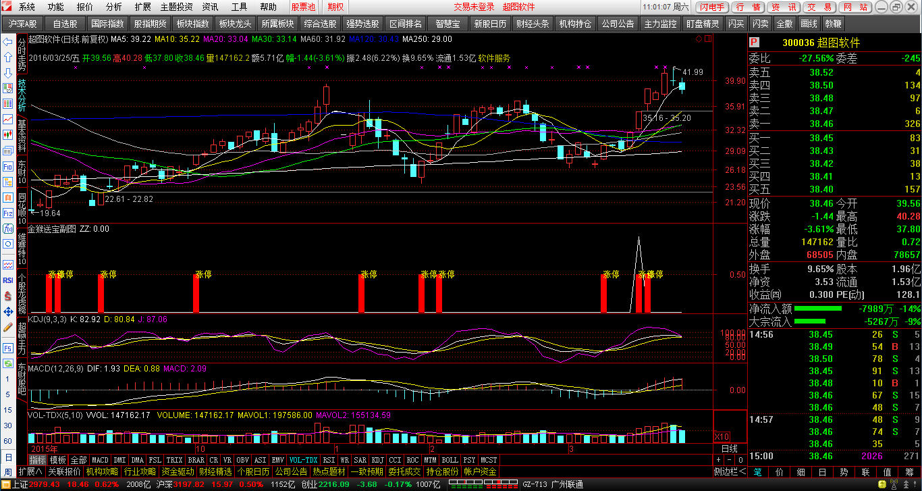Click the pencil drawing icon in left sidebar
This screenshot has height=491, width=922.
tap(8, 327)
